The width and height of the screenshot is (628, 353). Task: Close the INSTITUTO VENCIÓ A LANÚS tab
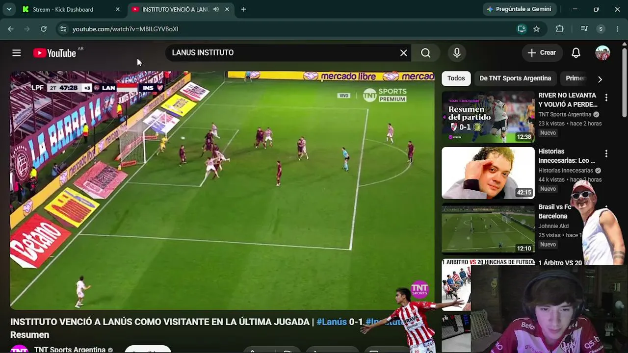[x=227, y=9]
